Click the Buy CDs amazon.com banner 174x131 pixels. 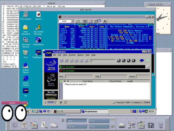coord(51,94)
